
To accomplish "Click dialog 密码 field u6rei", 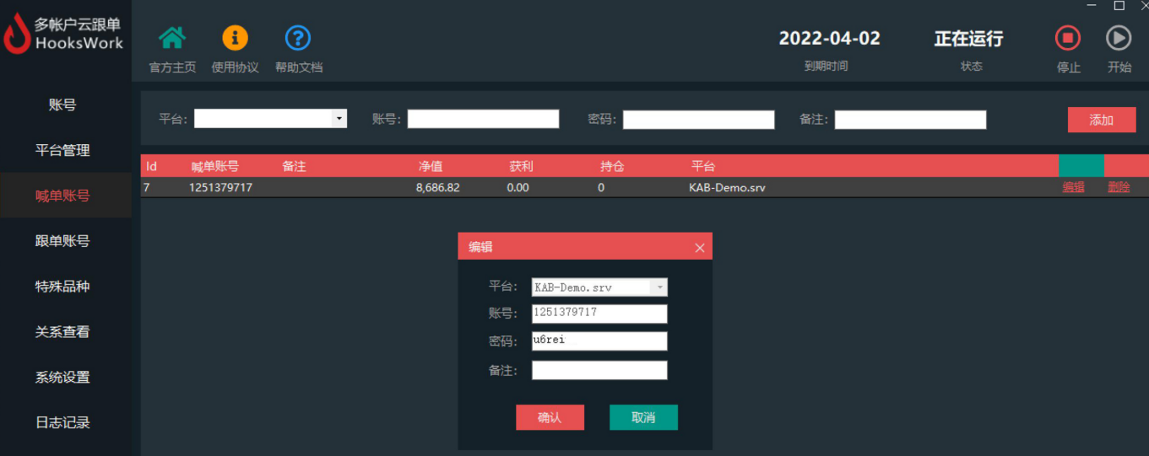I will (x=599, y=341).
